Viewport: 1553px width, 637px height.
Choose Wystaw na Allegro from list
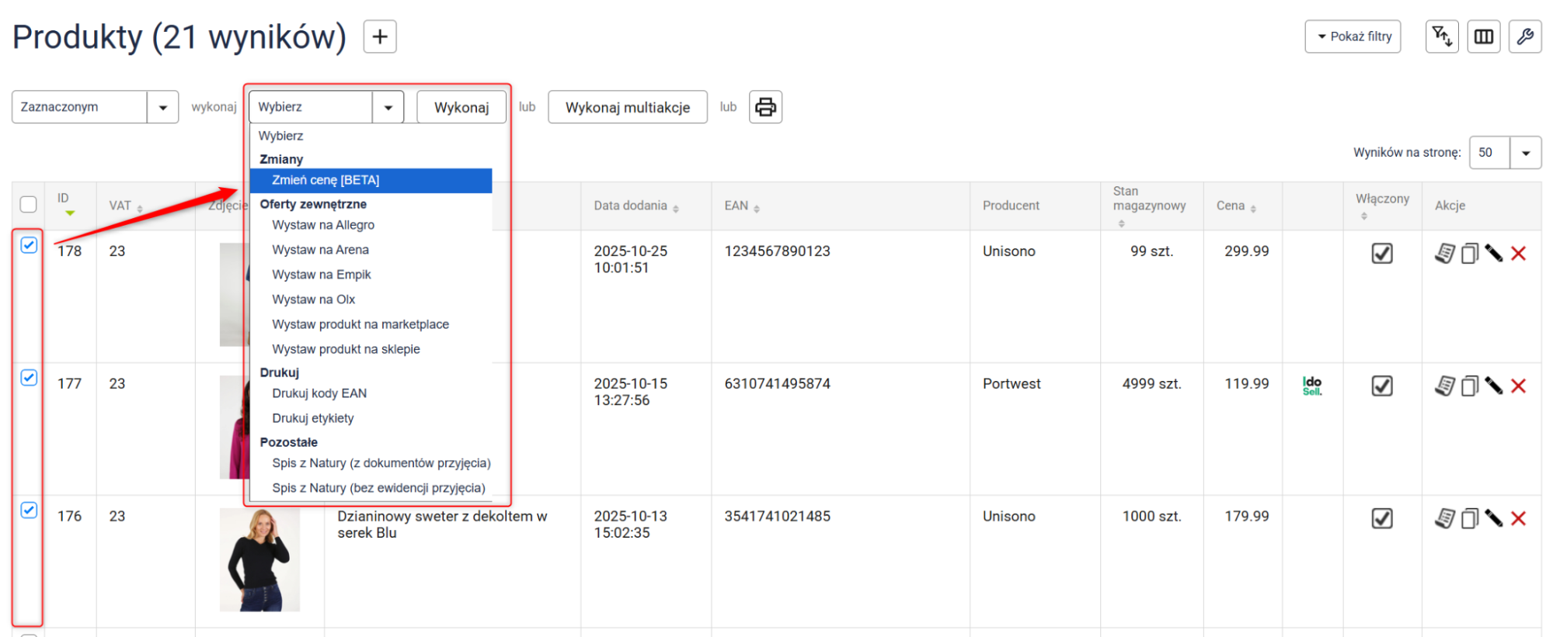323,225
